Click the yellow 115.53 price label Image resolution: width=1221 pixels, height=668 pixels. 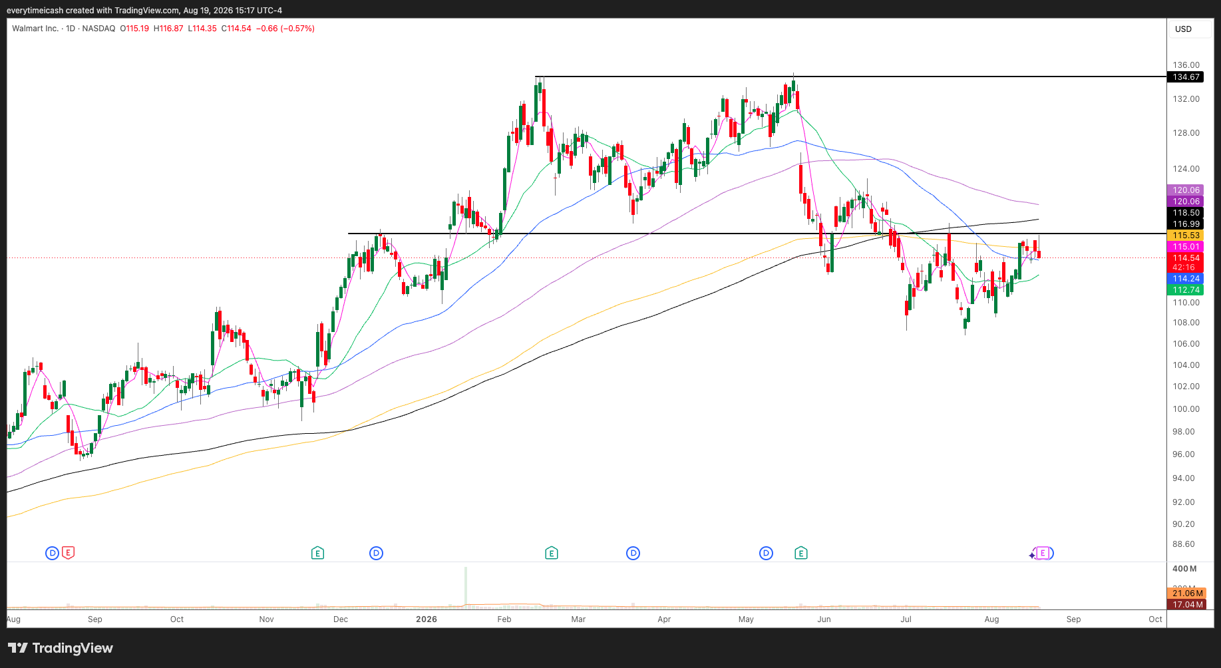coord(1186,236)
